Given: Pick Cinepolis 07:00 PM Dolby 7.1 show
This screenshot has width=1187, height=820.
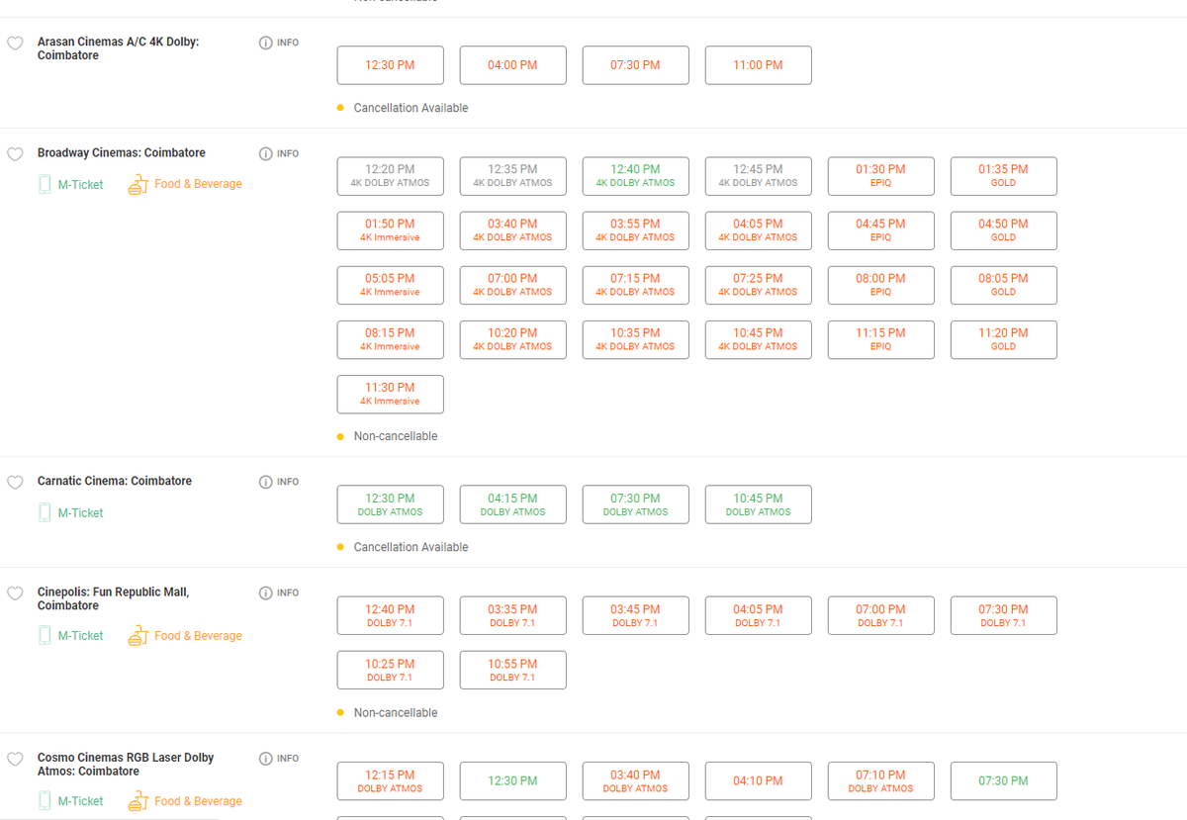Looking at the screenshot, I should click(880, 615).
